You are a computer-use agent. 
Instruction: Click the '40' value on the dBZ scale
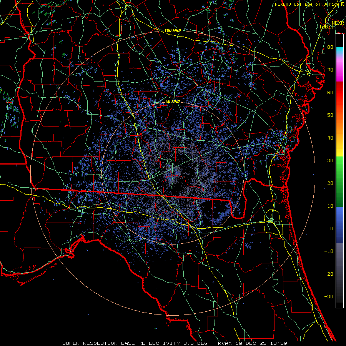pos(330,138)
